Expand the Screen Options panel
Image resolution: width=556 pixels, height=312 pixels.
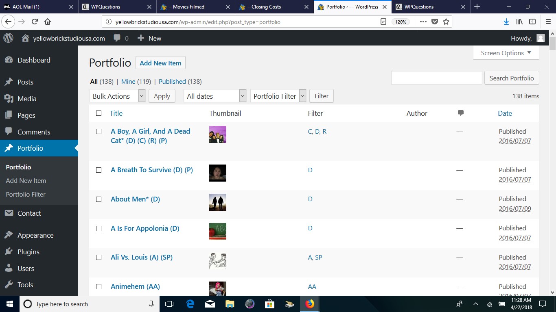point(506,53)
